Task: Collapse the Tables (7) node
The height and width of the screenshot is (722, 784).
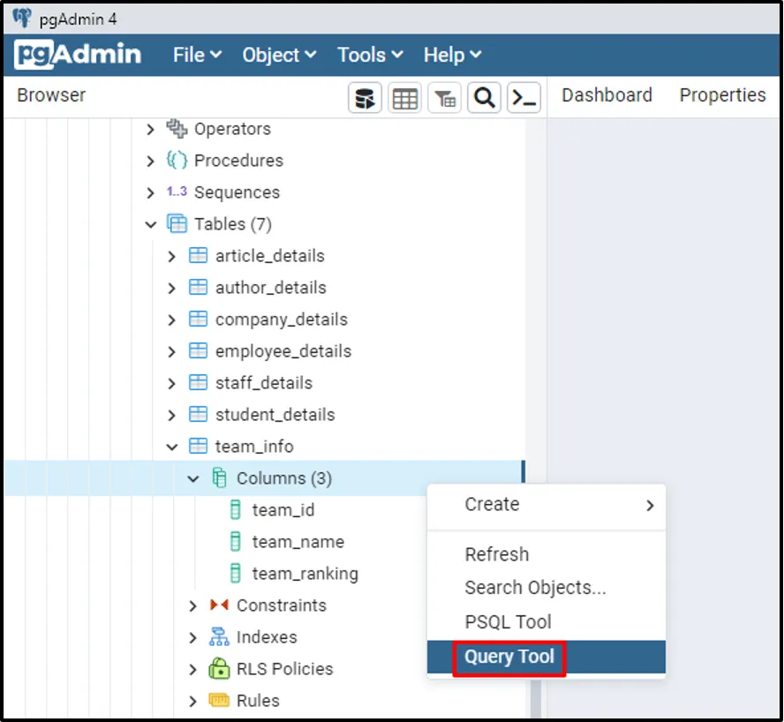Action: (151, 224)
